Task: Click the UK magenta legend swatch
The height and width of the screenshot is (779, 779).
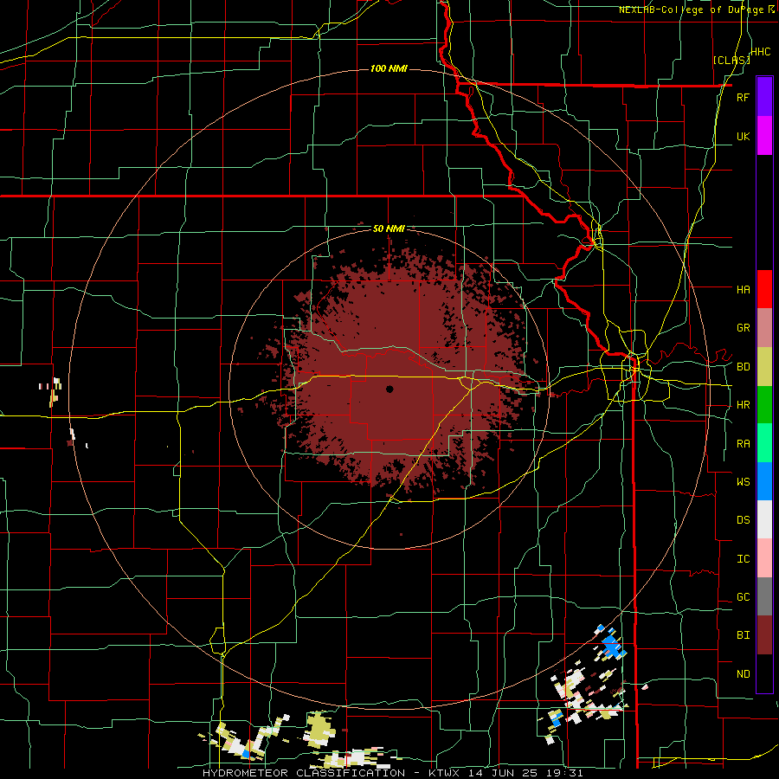Action: pos(764,136)
